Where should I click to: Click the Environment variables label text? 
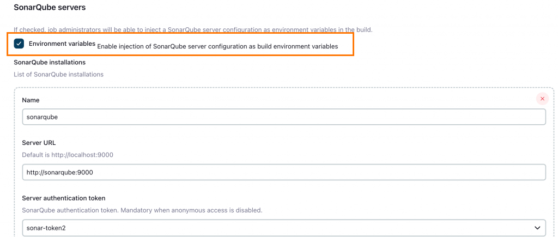pyautogui.click(x=62, y=44)
